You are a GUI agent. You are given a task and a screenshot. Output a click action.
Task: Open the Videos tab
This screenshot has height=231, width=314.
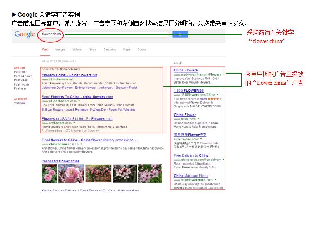coord(77,49)
